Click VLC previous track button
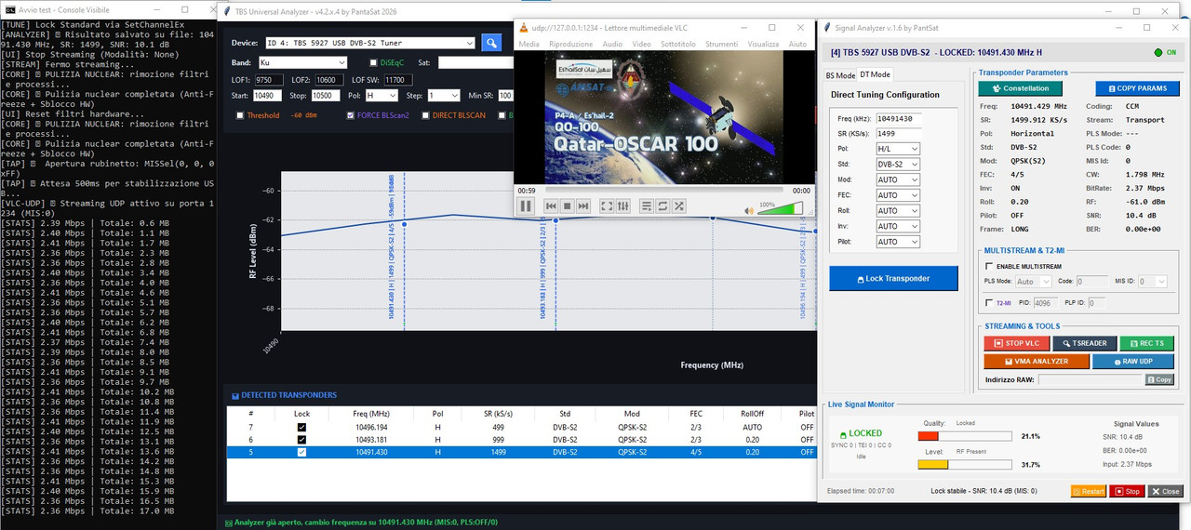Viewport: 1191px width, 530px height. pyautogui.click(x=551, y=205)
